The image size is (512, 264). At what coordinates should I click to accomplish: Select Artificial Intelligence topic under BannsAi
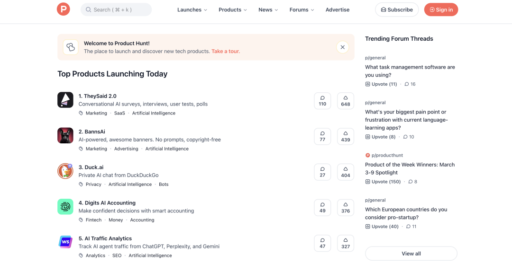tap(167, 149)
